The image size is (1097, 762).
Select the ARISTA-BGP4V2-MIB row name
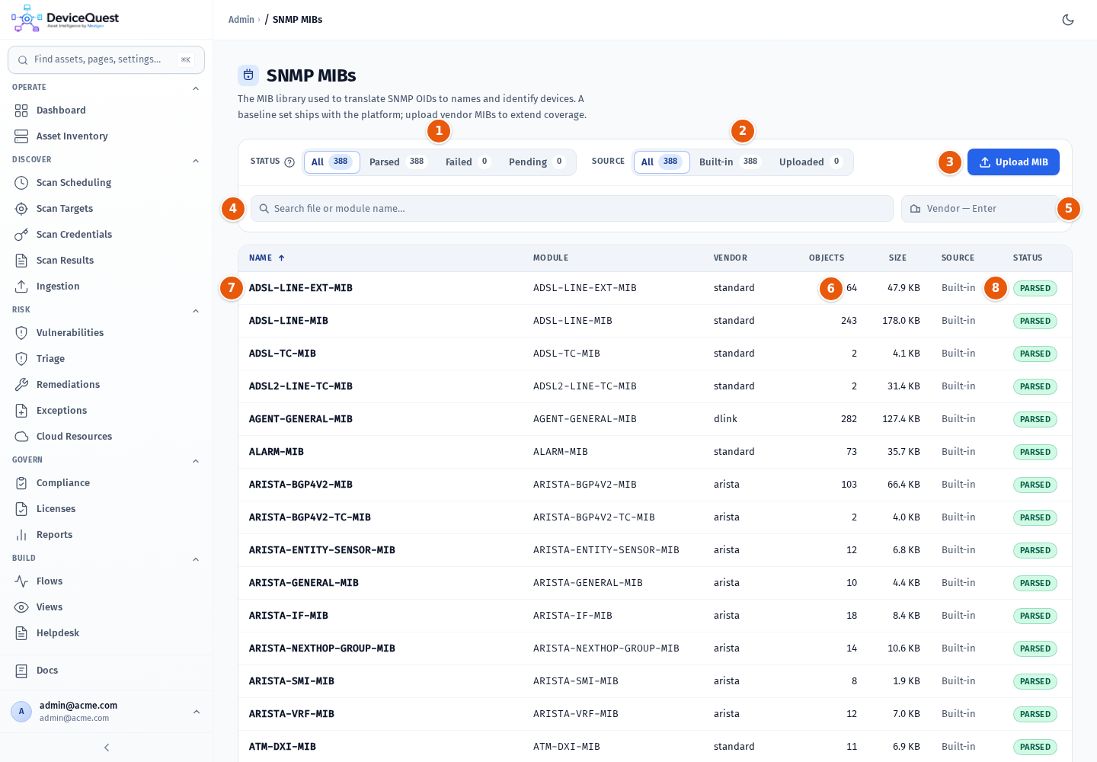pyautogui.click(x=301, y=485)
